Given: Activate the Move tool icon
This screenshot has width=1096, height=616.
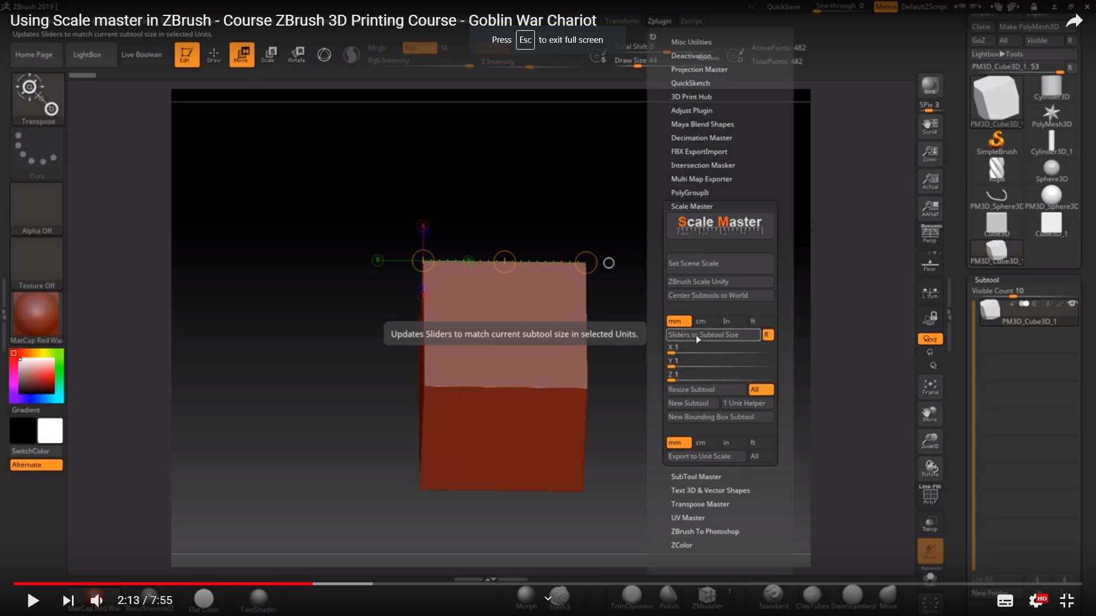Looking at the screenshot, I should point(241,55).
